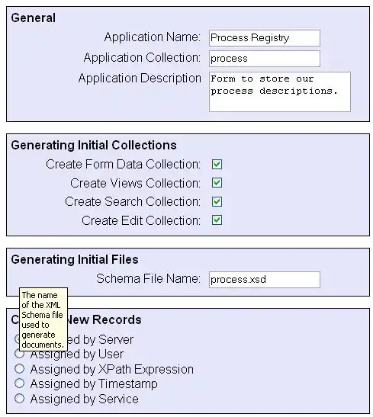This screenshot has width=373, height=417.
Task: Pick the Assigned by Timestamp radio button
Action: click(19, 383)
